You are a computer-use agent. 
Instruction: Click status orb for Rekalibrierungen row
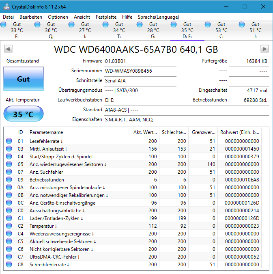9,195
